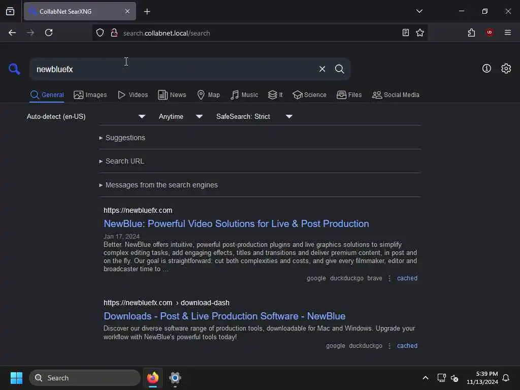The width and height of the screenshot is (520, 390).
Task: Open the notification bell in taskbar
Action: (506, 378)
